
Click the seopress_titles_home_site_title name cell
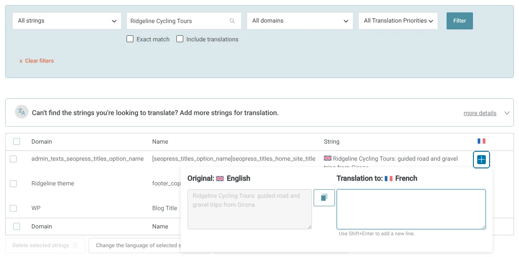pos(234,159)
